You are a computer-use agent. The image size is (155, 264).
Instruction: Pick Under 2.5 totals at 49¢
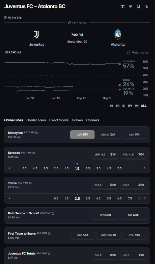click(x=133, y=185)
